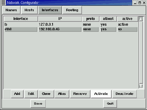
Task: Click the Interface column header
Action: click(x=21, y=19)
